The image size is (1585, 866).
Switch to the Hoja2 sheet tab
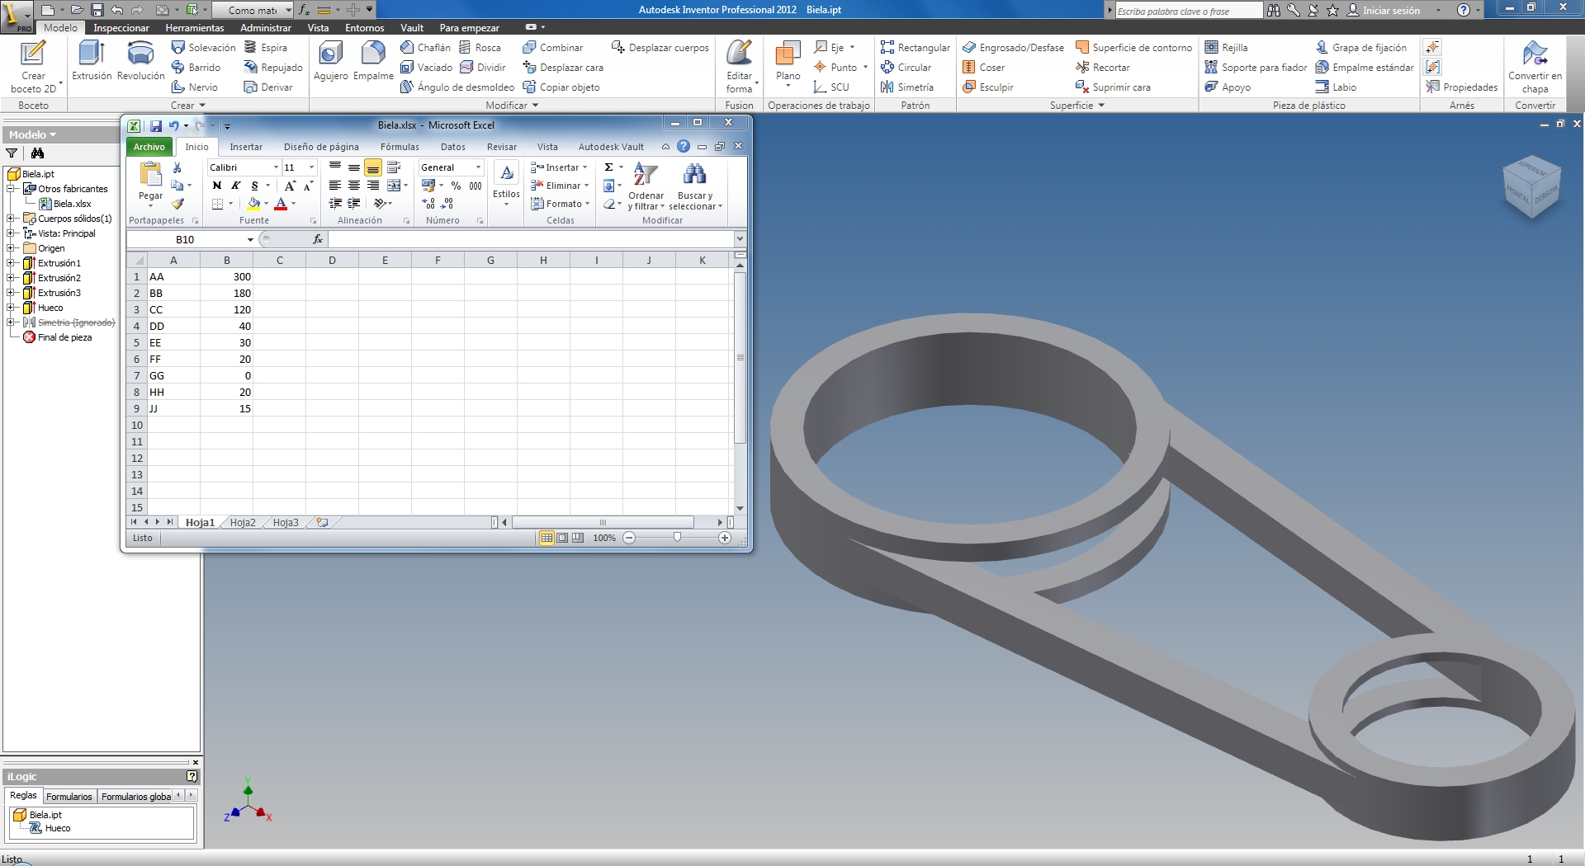point(243,522)
